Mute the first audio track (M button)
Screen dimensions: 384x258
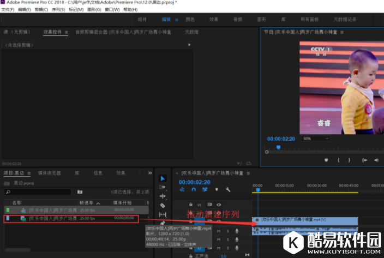[219, 231]
